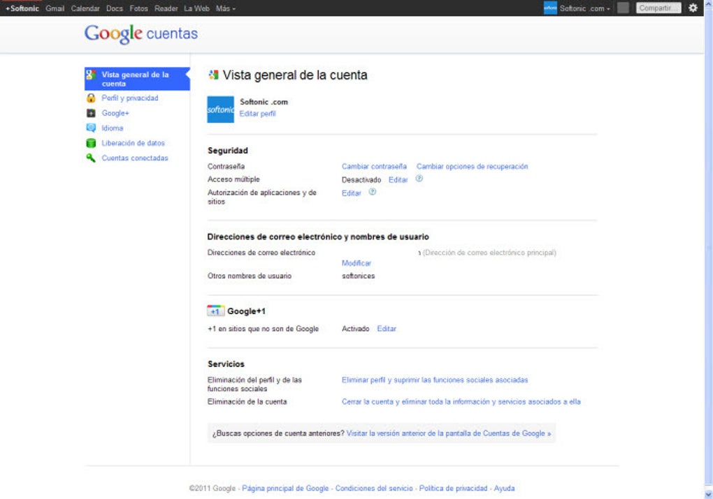The width and height of the screenshot is (713, 499).
Task: Click Página principal de Google footer link
Action: 285,488
